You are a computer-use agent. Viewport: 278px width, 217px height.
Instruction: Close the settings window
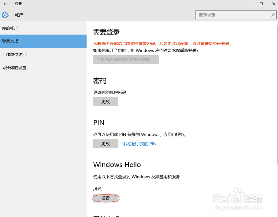(x=274, y=4)
